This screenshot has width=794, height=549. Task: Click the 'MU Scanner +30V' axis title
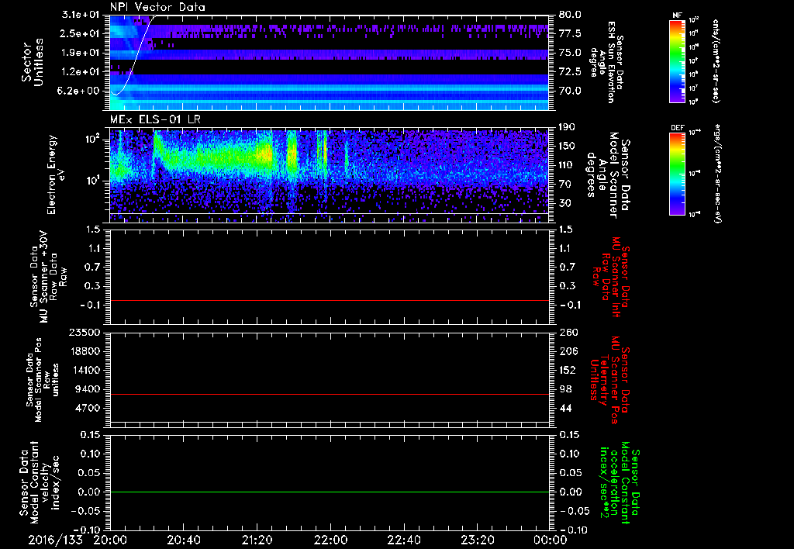click(x=49, y=278)
